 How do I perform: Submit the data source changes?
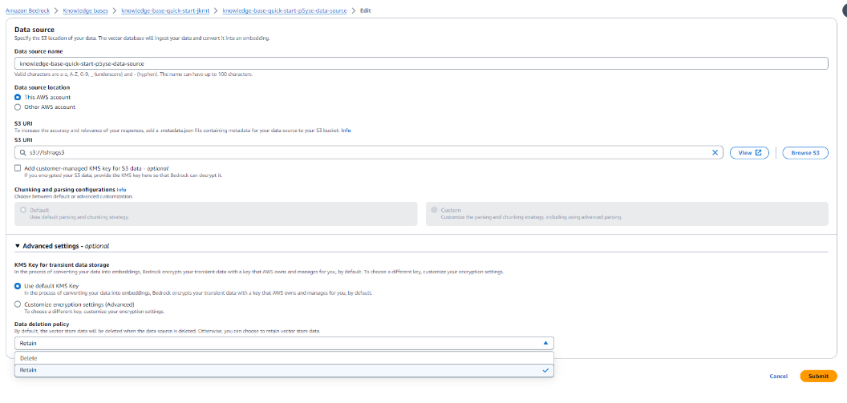pyautogui.click(x=818, y=376)
